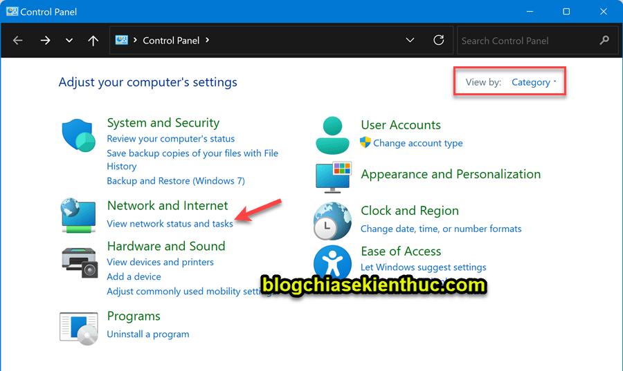
Task: Focus the Search Control Panel field
Action: coord(538,41)
